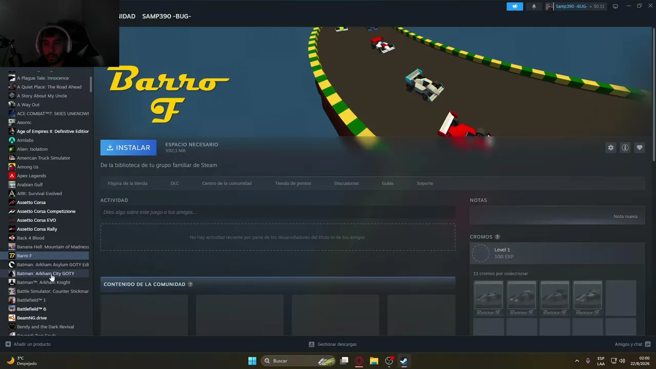The width and height of the screenshot is (656, 369).
Task: Open the SAMP390 -BUG- profile menu
Action: coord(167,16)
